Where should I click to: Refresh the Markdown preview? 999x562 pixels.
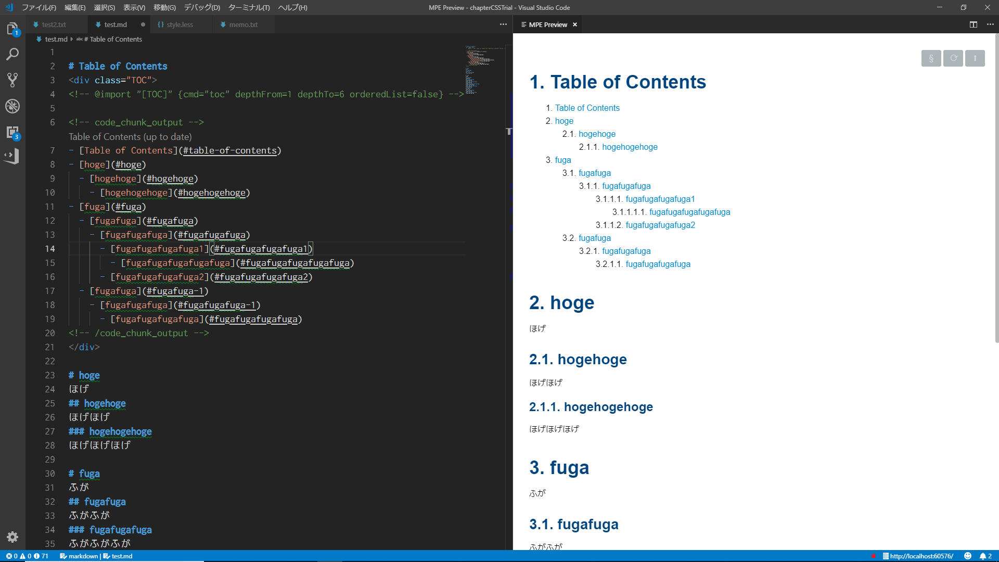point(953,58)
